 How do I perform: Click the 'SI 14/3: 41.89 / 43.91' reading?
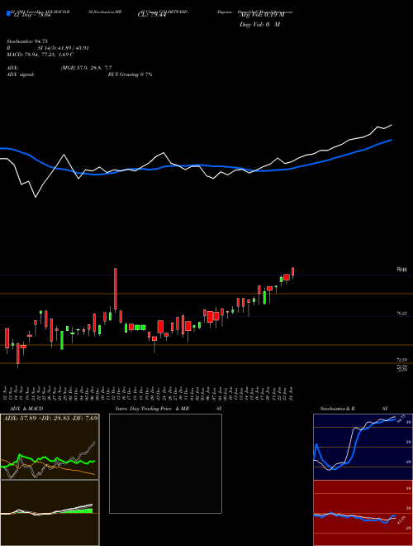click(x=64, y=48)
